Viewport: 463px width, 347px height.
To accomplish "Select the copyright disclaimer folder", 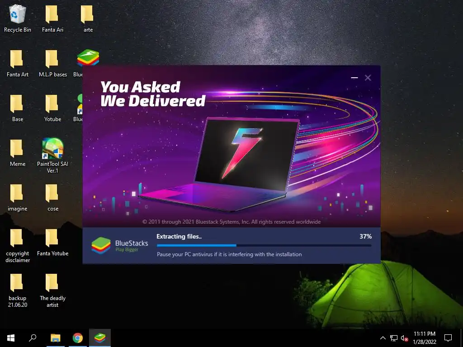I will (18, 246).
